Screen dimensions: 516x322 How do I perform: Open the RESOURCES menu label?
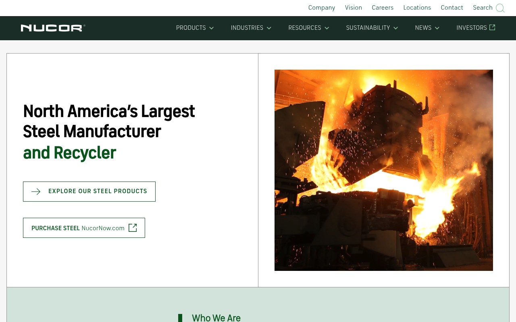coord(305,28)
